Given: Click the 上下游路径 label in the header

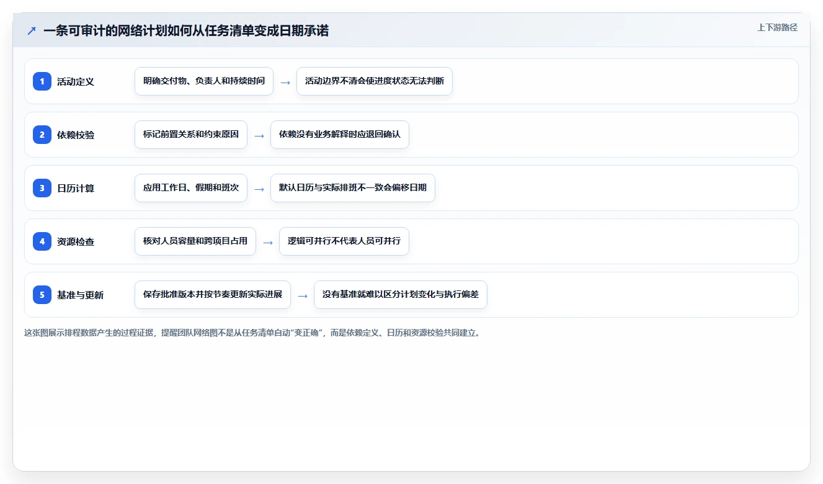Looking at the screenshot, I should [777, 27].
